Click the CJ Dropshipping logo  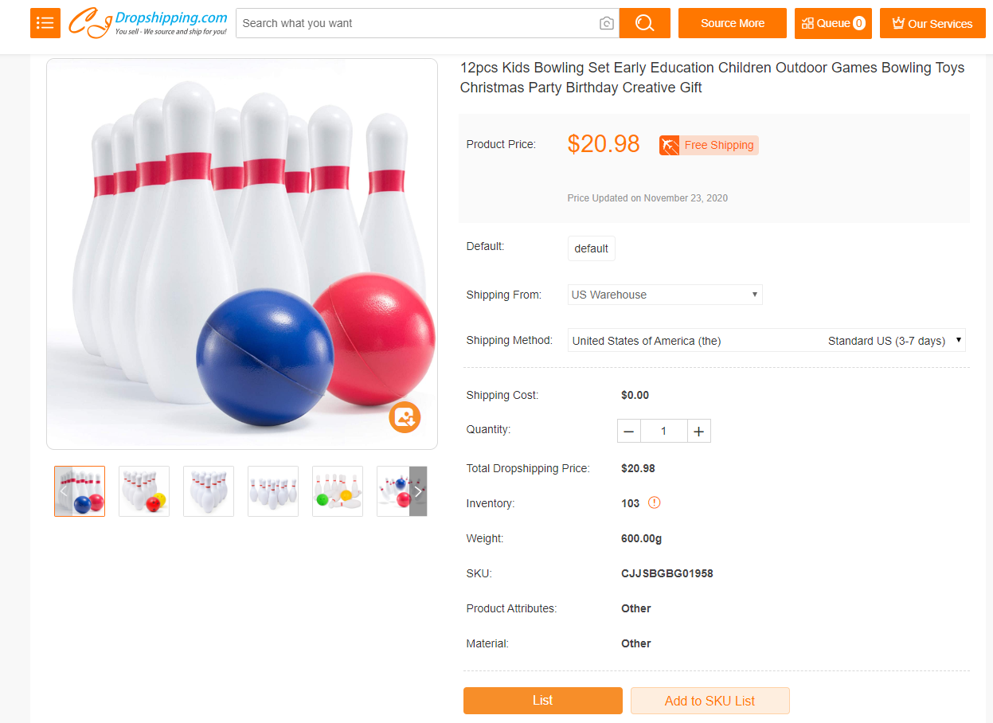tap(148, 23)
